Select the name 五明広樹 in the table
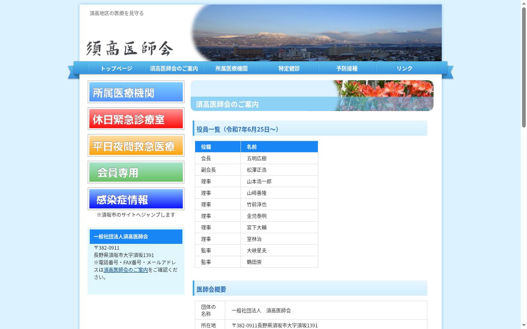This screenshot has width=527, height=329. (257, 158)
